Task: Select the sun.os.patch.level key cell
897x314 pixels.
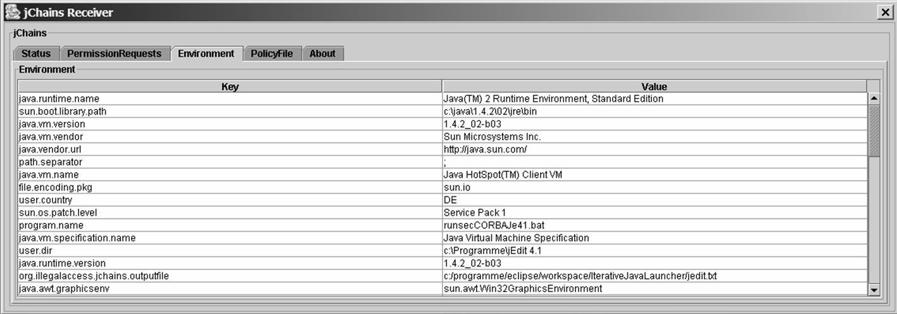Action: [x=230, y=213]
